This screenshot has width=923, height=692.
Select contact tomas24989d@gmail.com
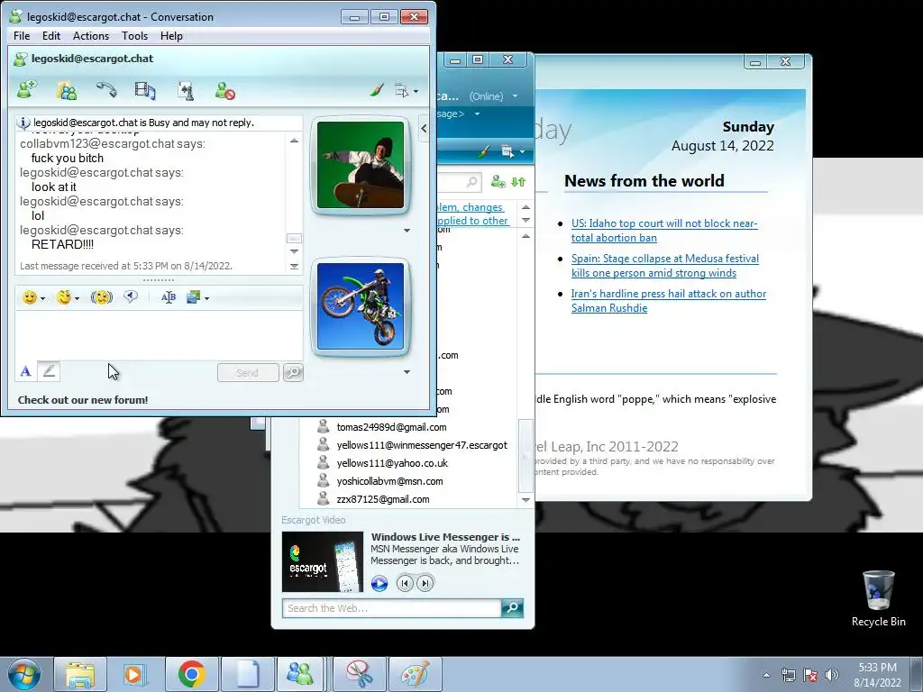point(391,427)
